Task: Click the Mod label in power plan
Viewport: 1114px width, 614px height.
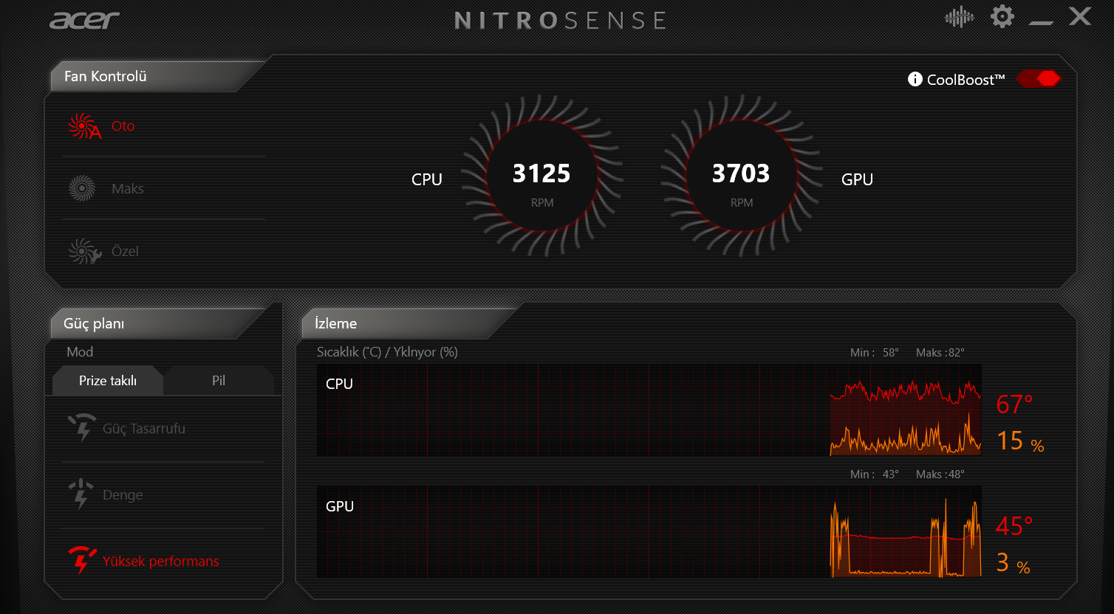Action: pos(80,352)
